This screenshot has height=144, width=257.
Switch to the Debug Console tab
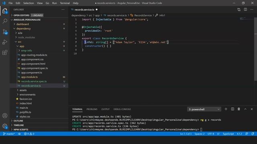pyautogui.click(x=122, y=109)
